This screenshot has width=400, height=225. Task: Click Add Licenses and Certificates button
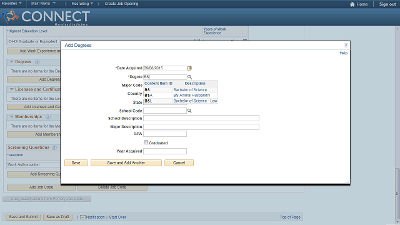pyautogui.click(x=34, y=107)
